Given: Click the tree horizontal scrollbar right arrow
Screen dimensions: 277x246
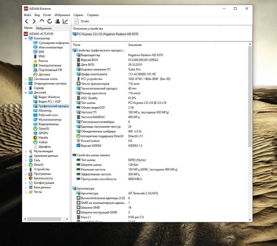Looking at the screenshot, I should [x=67, y=219].
